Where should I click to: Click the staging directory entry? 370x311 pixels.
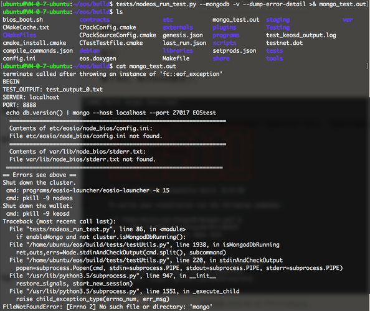278,20
